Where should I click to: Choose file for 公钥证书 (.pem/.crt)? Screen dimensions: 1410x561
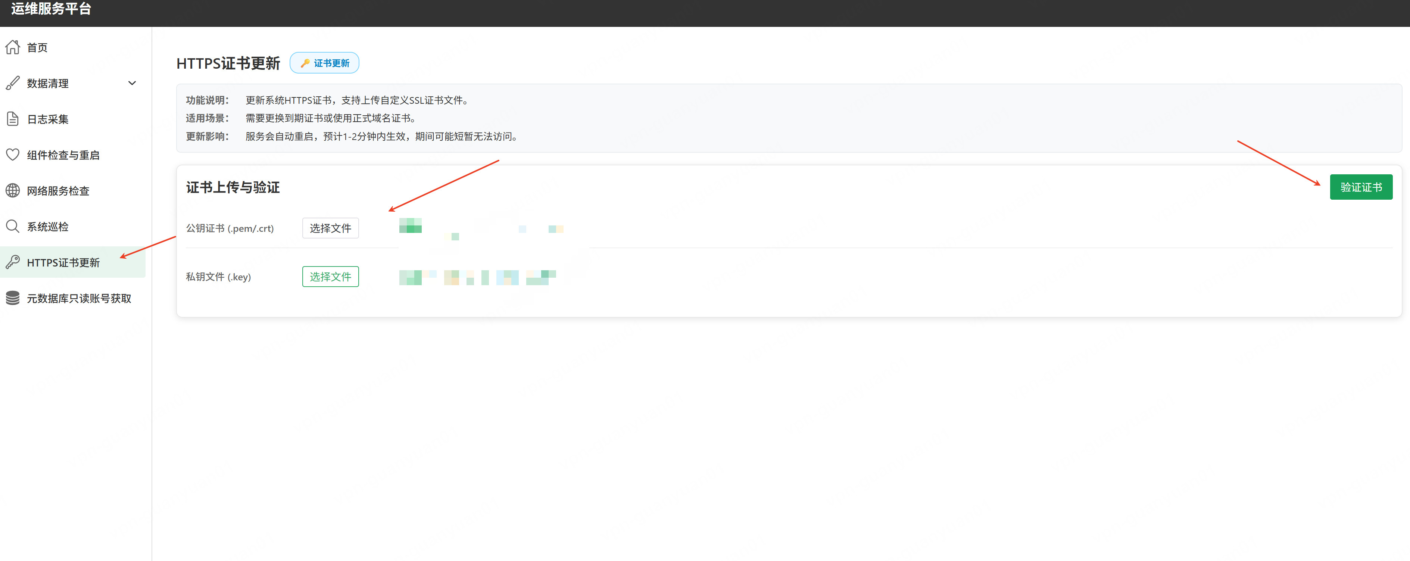tap(330, 228)
